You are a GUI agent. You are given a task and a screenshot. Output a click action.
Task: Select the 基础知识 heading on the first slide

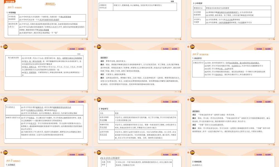(x=50, y=4)
